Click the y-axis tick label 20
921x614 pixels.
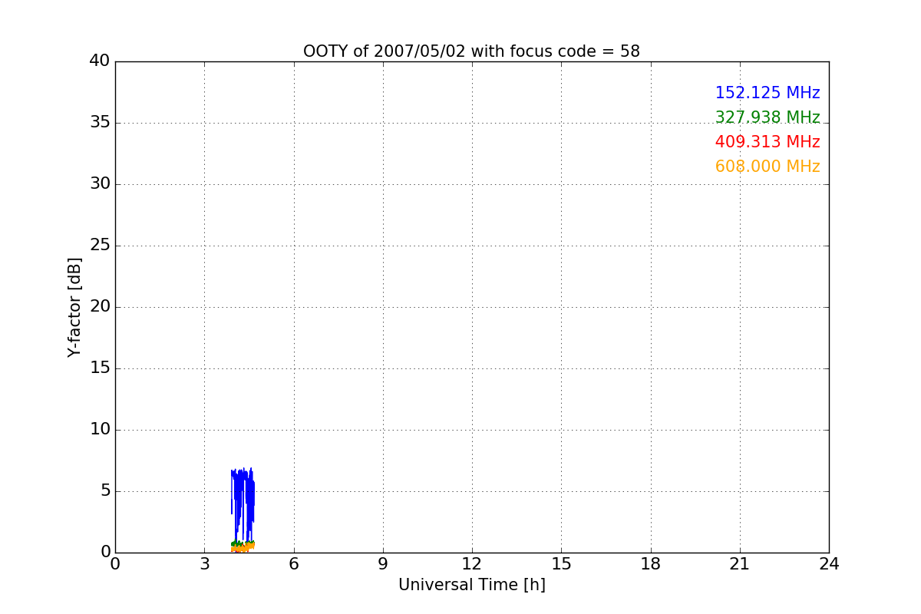100,307
